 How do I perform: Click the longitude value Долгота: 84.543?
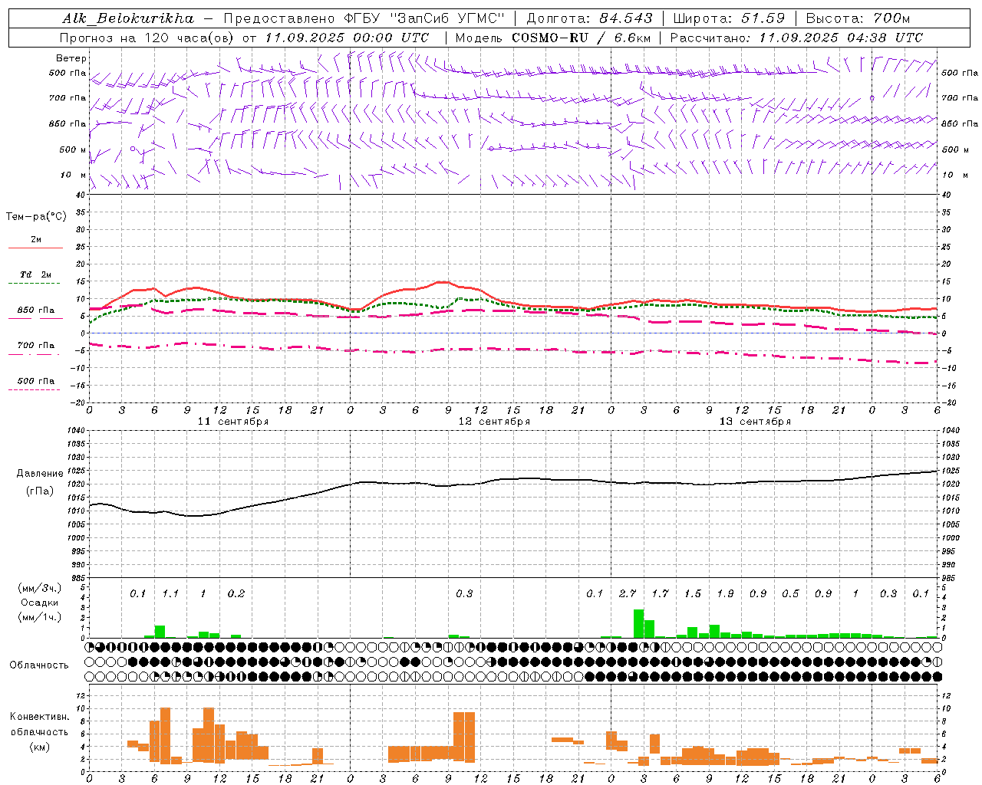tap(590, 18)
